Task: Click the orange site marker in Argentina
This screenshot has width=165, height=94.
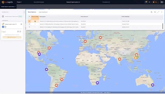Action: [x=56, y=86]
